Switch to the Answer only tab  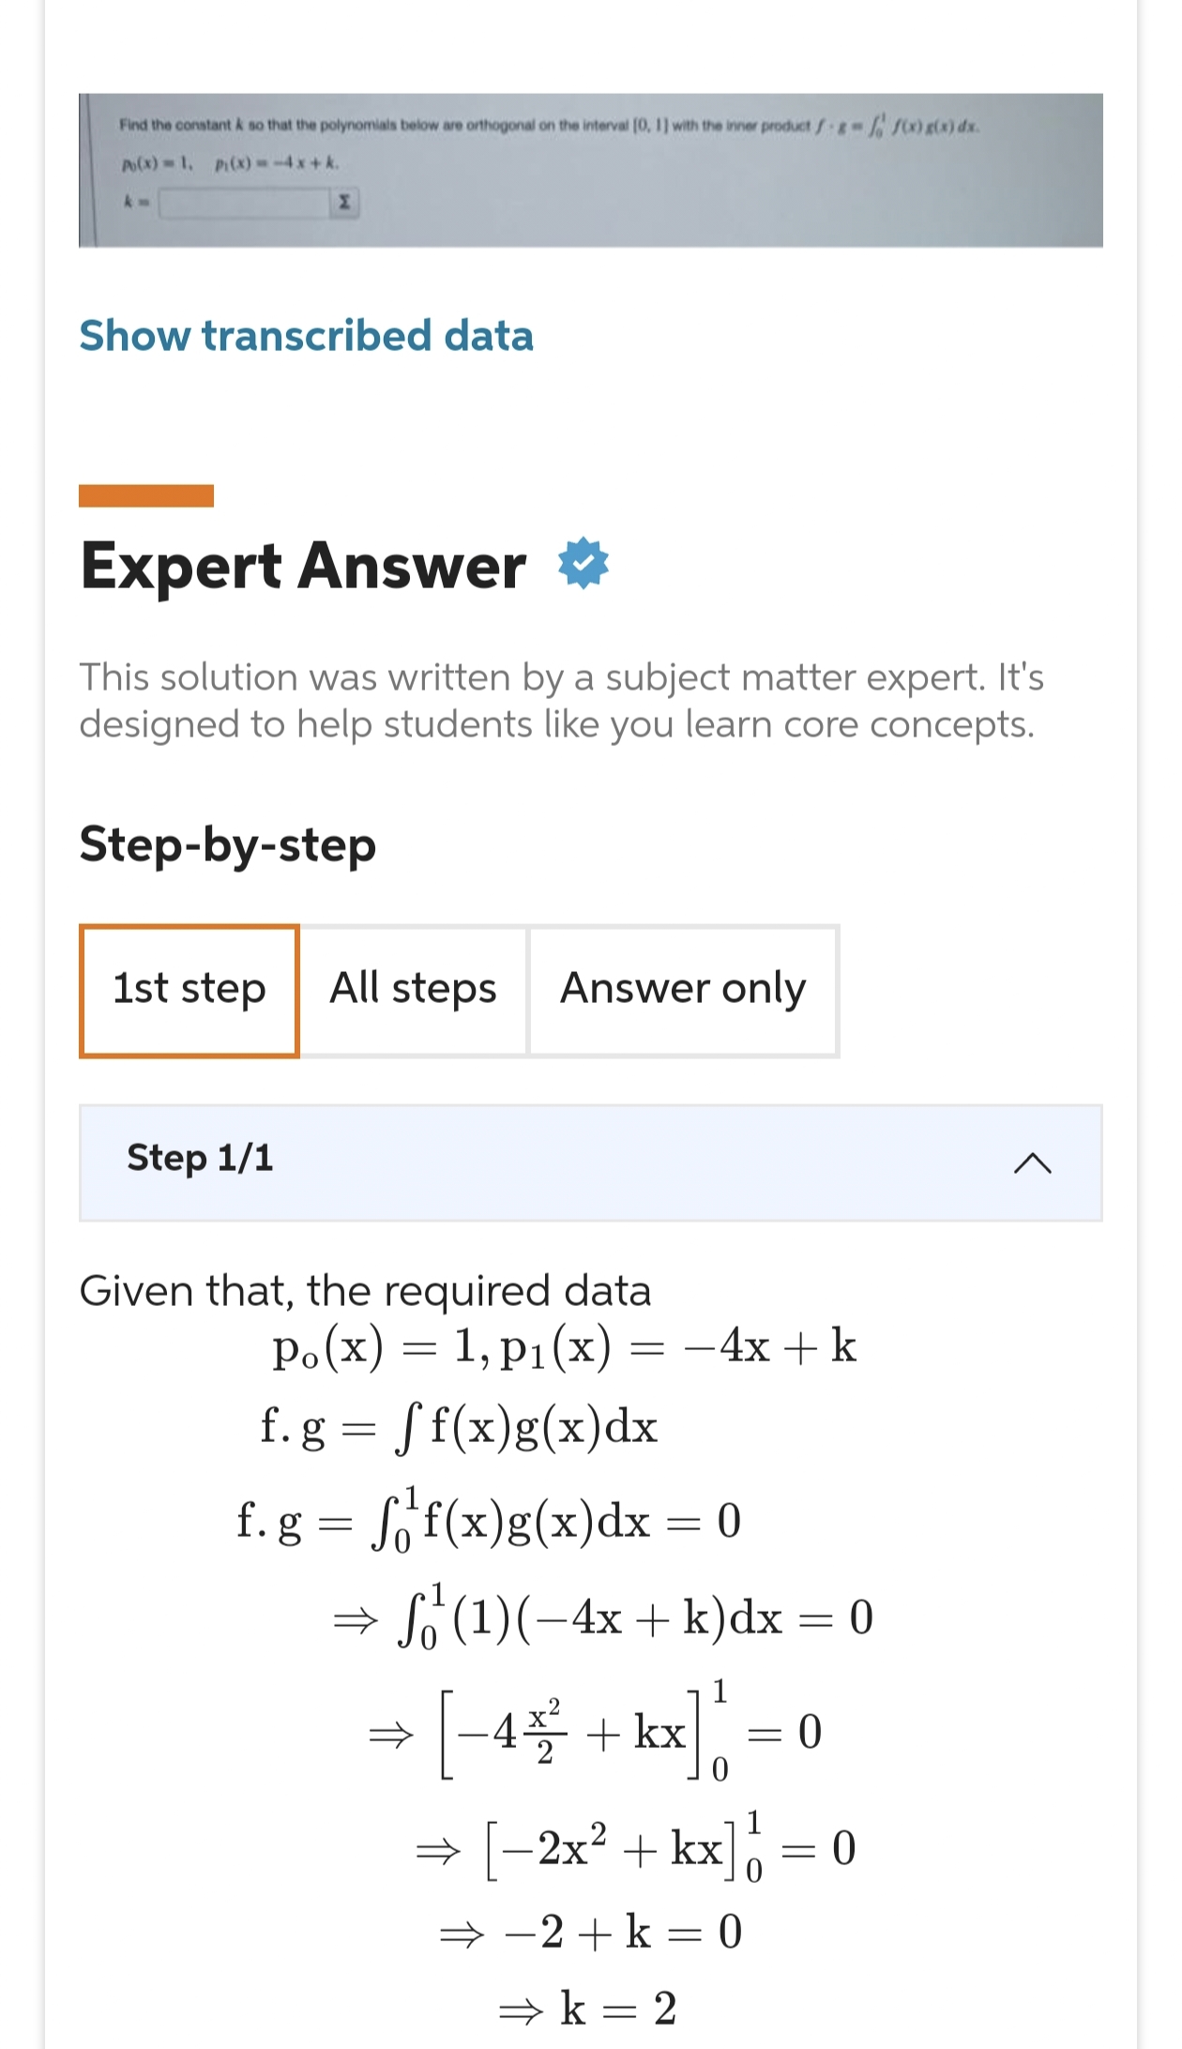pos(683,988)
